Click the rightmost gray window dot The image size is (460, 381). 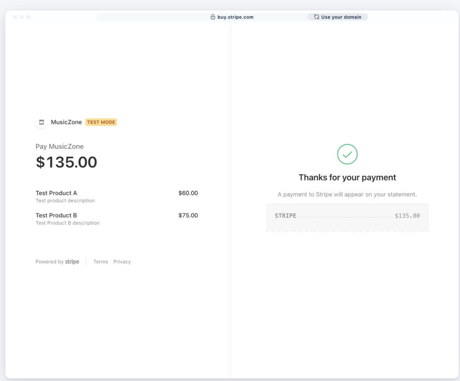(x=28, y=17)
